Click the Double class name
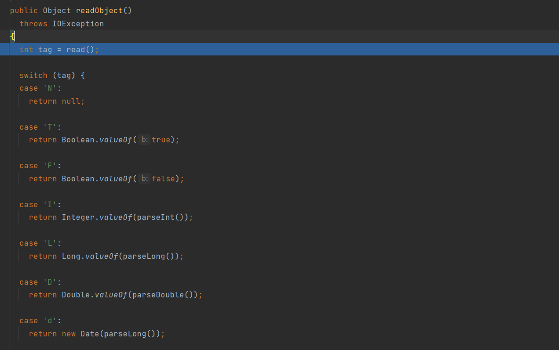 pyautogui.click(x=75, y=295)
